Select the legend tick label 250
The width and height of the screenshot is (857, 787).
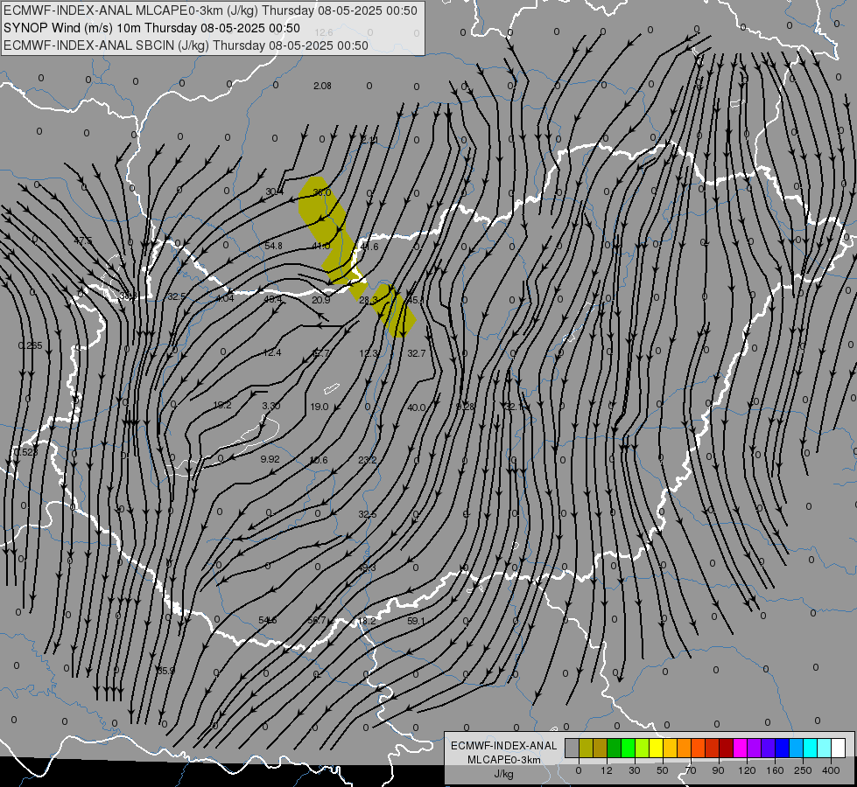[x=803, y=770]
